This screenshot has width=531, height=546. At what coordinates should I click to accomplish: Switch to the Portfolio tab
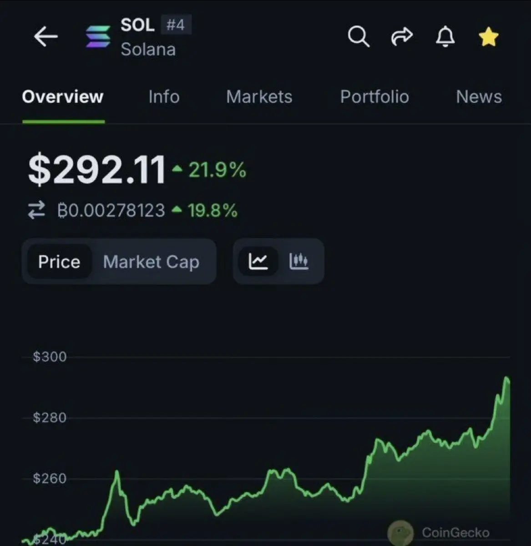point(374,97)
